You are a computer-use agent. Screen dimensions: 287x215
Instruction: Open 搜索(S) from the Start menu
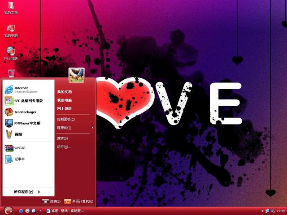(x=62, y=138)
